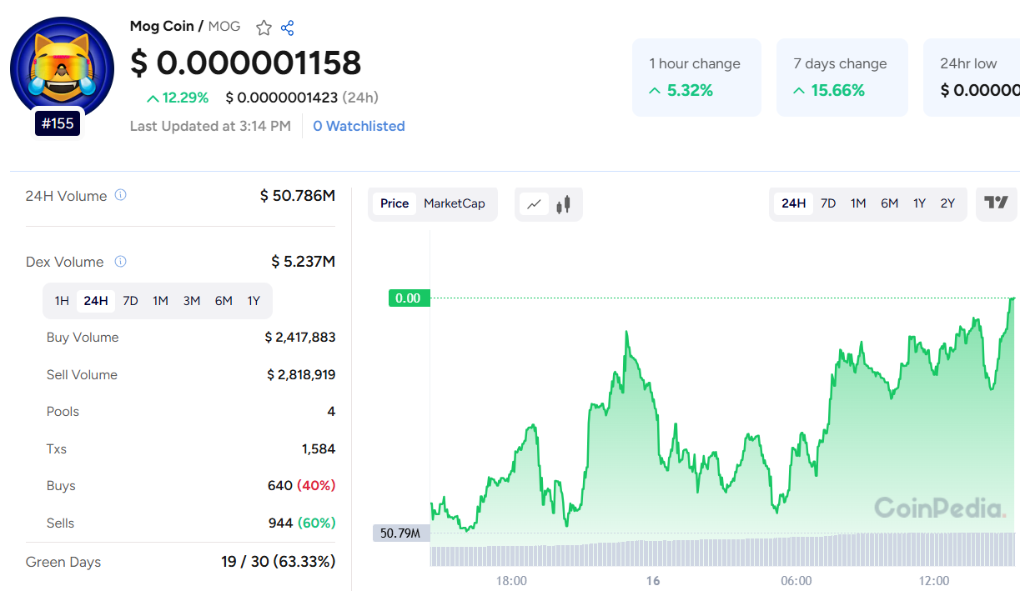Click the 0 Watchlisted link
Screen dimensions: 1020x591
tap(359, 127)
